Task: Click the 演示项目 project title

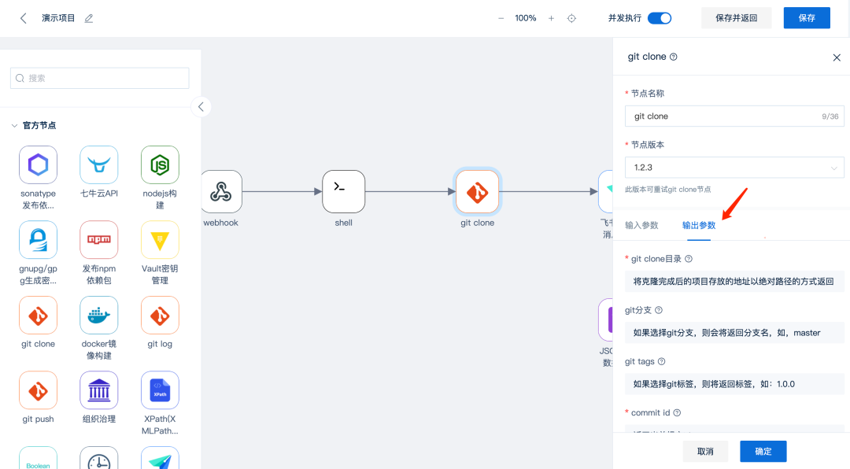Action: 58,18
